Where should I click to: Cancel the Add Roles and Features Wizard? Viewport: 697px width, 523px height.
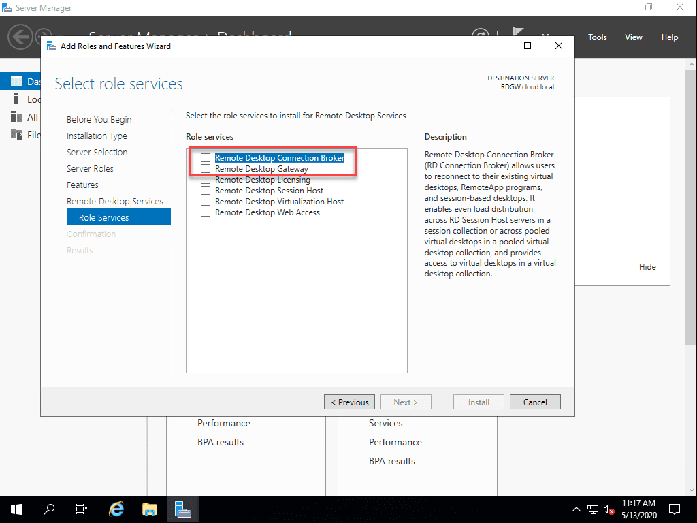tap(535, 401)
